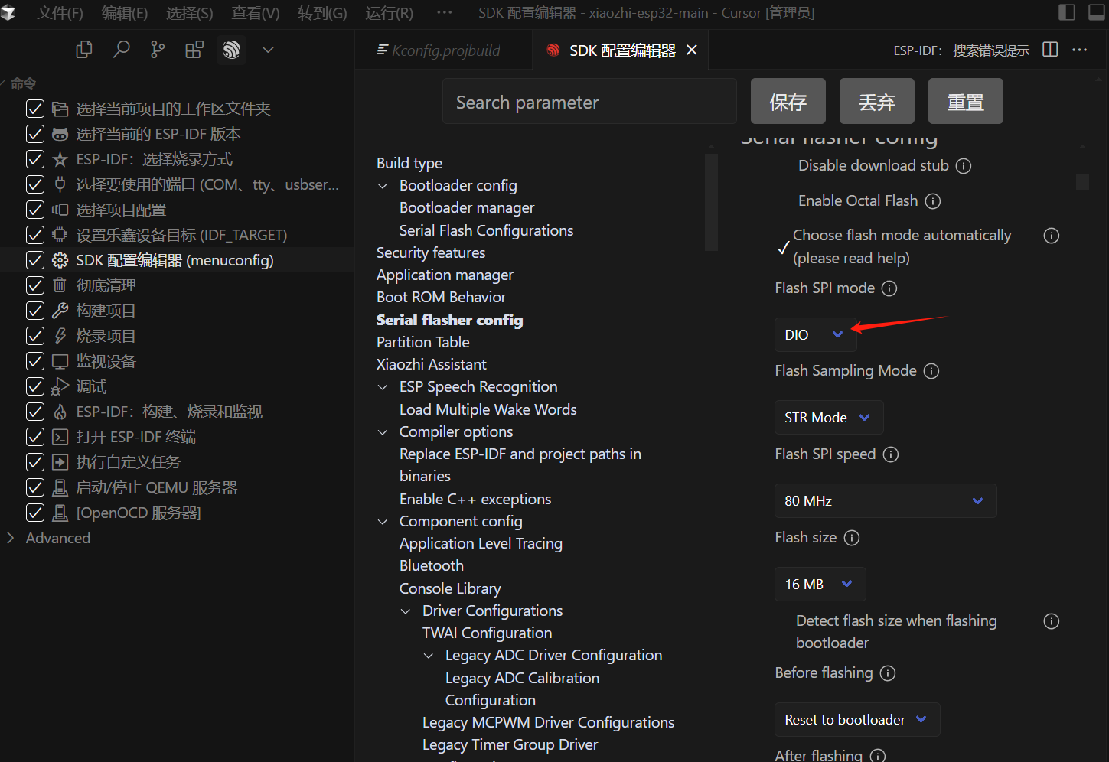This screenshot has height=762, width=1109.
Task: Click info icon beside Flash SPI mode
Action: tap(889, 288)
